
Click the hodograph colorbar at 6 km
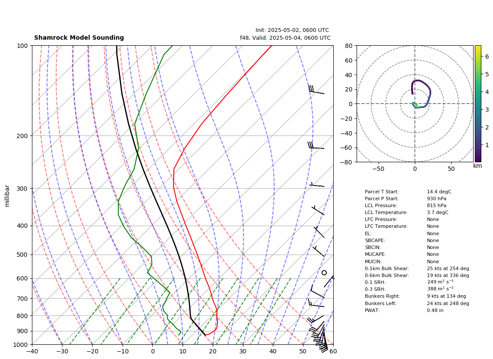[478, 57]
